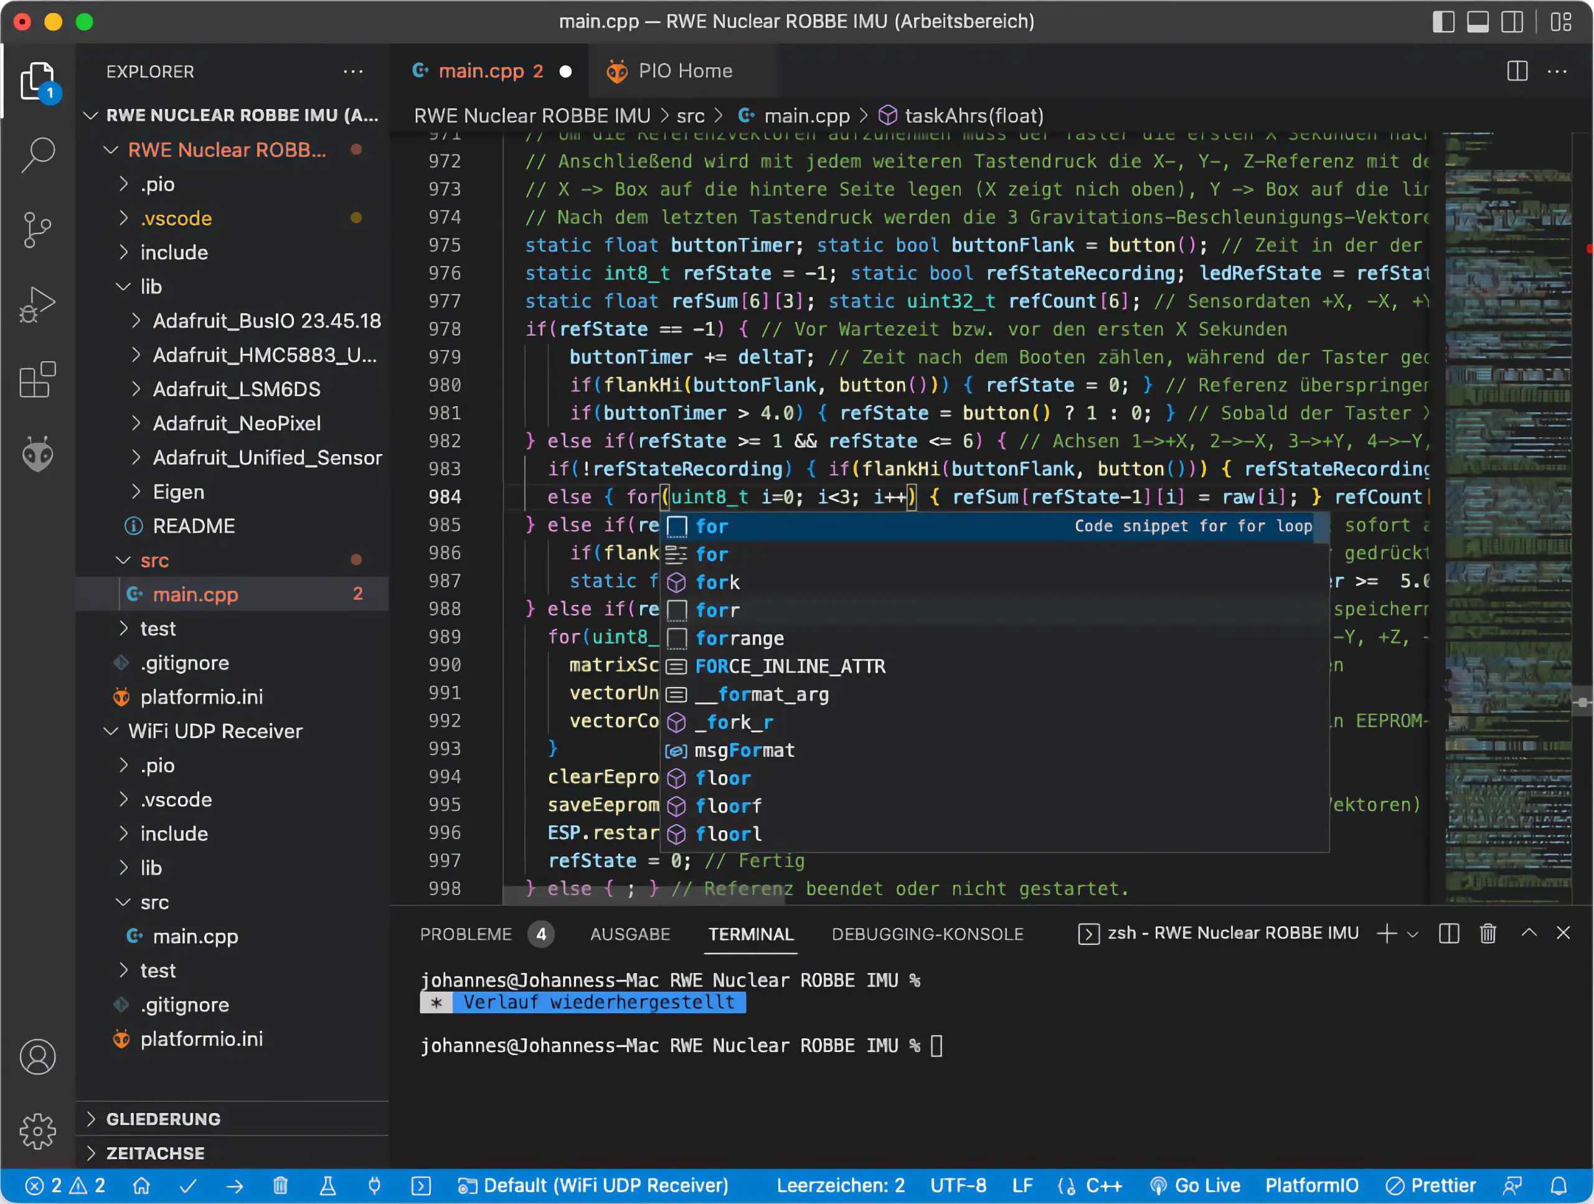Toggle panel maximize with the chevron icon
1594x1204 pixels.
pos(1529,933)
